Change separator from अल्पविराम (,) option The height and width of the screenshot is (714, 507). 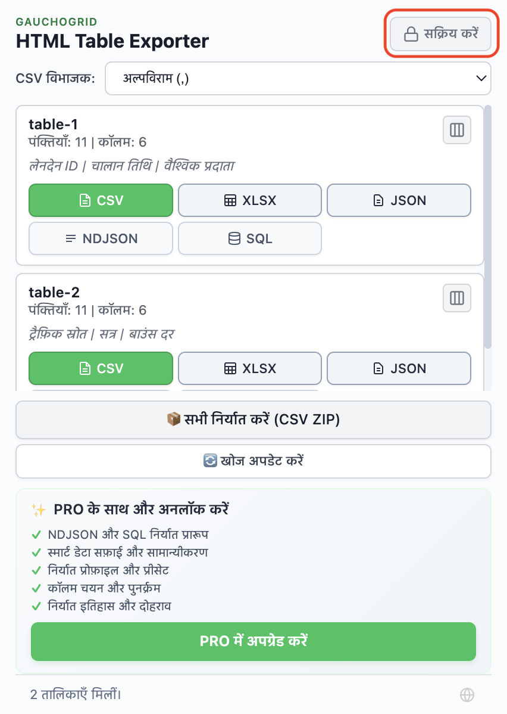298,78
